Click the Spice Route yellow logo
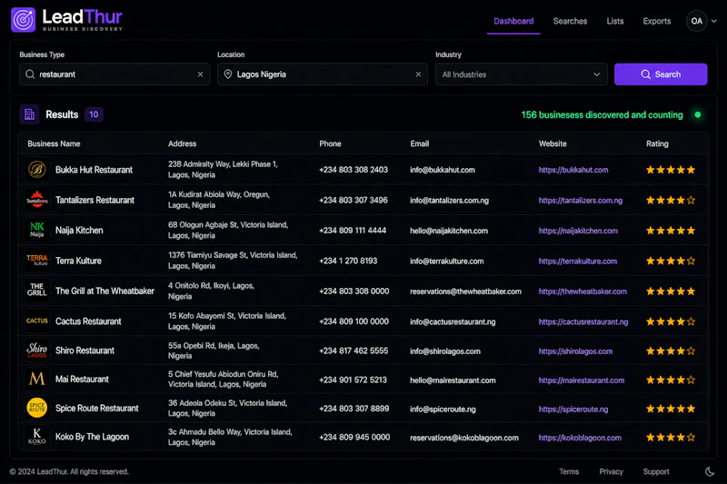727x484 pixels. (x=37, y=408)
